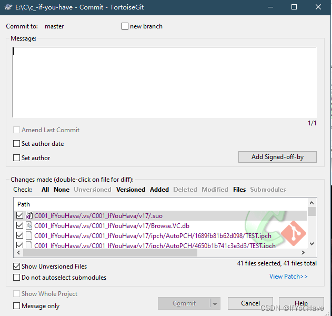The width and height of the screenshot is (332, 316).
Task: Open Help for the commit dialog
Action: click(x=301, y=303)
